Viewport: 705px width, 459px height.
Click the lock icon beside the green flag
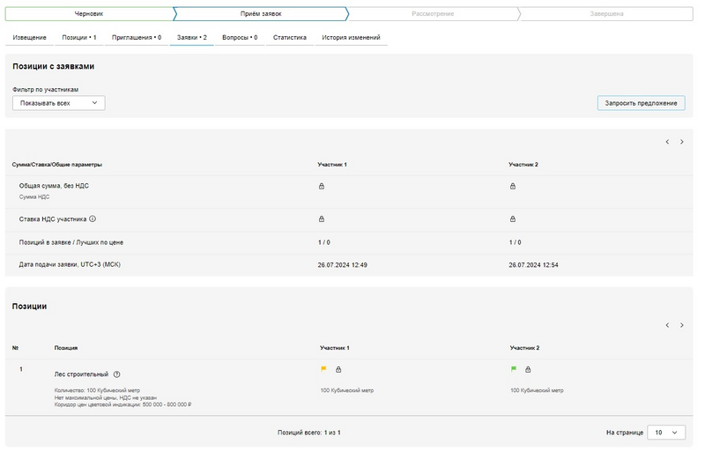(x=529, y=369)
